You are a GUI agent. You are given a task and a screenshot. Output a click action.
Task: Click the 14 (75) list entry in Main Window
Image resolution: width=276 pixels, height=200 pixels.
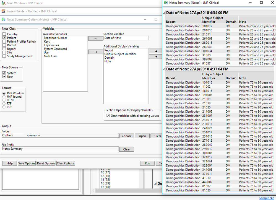(105, 180)
